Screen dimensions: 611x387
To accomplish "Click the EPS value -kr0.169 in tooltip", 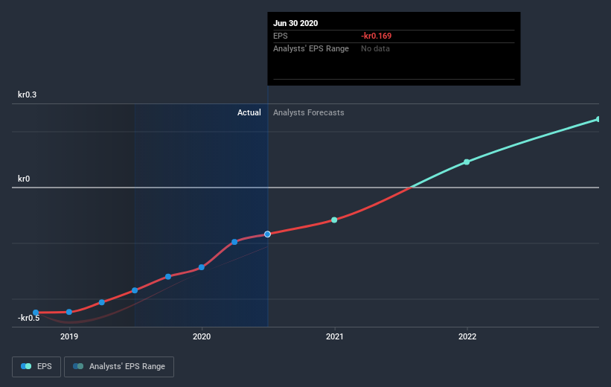I will click(x=376, y=36).
